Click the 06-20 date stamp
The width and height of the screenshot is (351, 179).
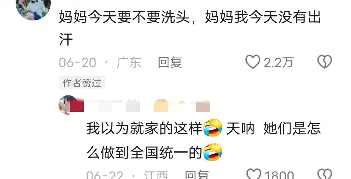click(77, 62)
